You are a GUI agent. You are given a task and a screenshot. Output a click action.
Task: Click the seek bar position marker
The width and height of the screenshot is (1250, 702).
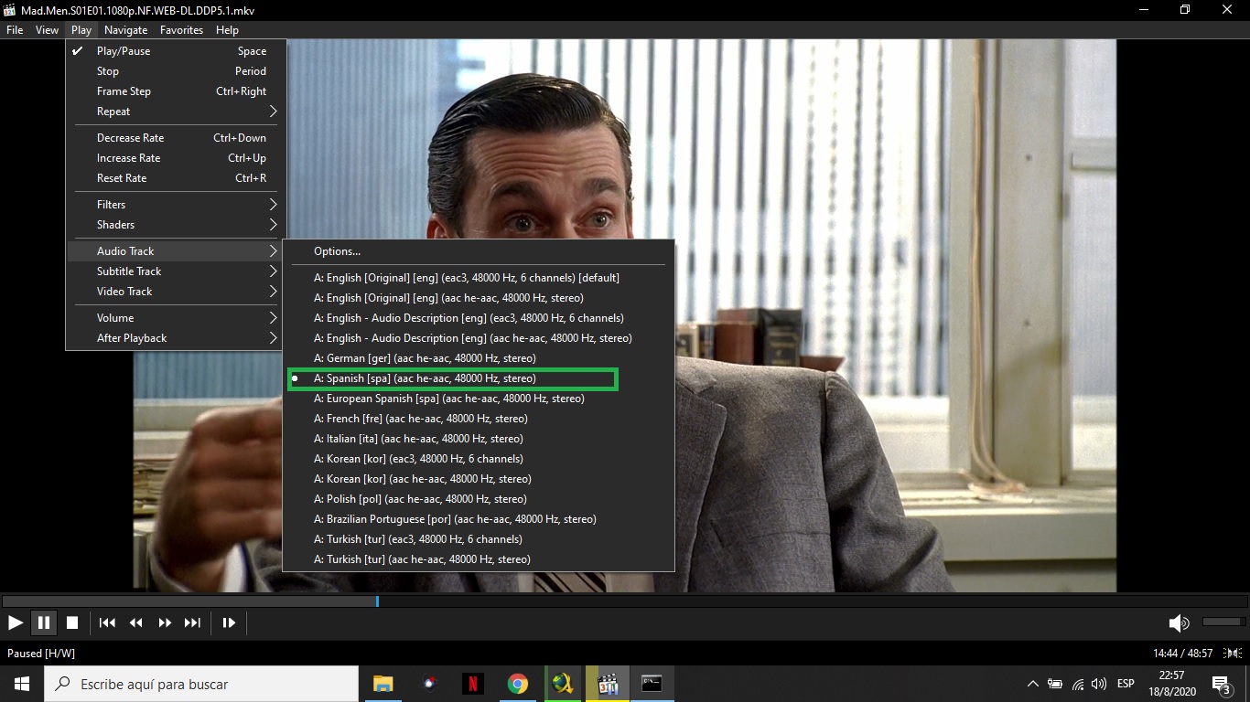pyautogui.click(x=377, y=601)
